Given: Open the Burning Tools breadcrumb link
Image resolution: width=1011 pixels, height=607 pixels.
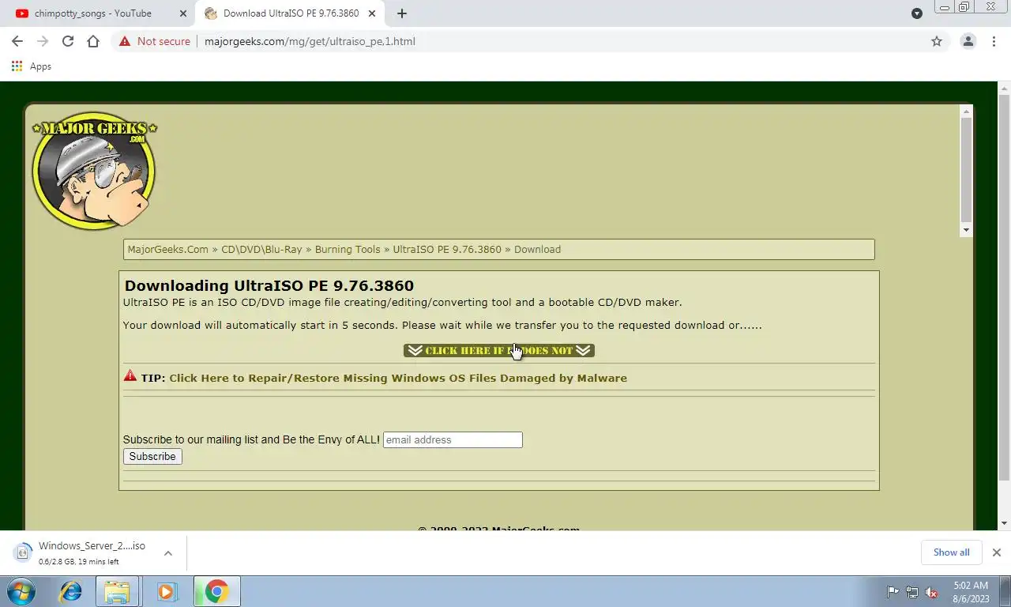Looking at the screenshot, I should pos(348,249).
